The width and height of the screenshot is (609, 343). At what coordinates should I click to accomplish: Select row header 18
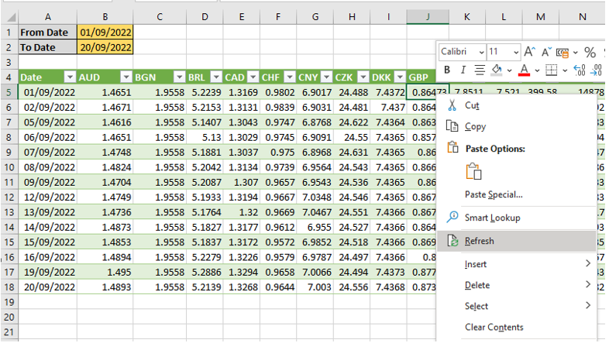(x=9, y=287)
